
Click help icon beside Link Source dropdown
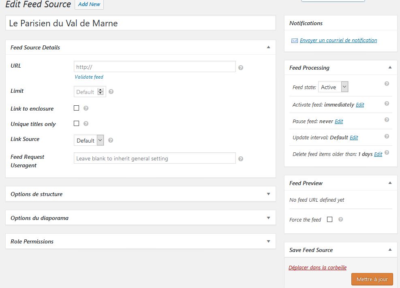[111, 141]
